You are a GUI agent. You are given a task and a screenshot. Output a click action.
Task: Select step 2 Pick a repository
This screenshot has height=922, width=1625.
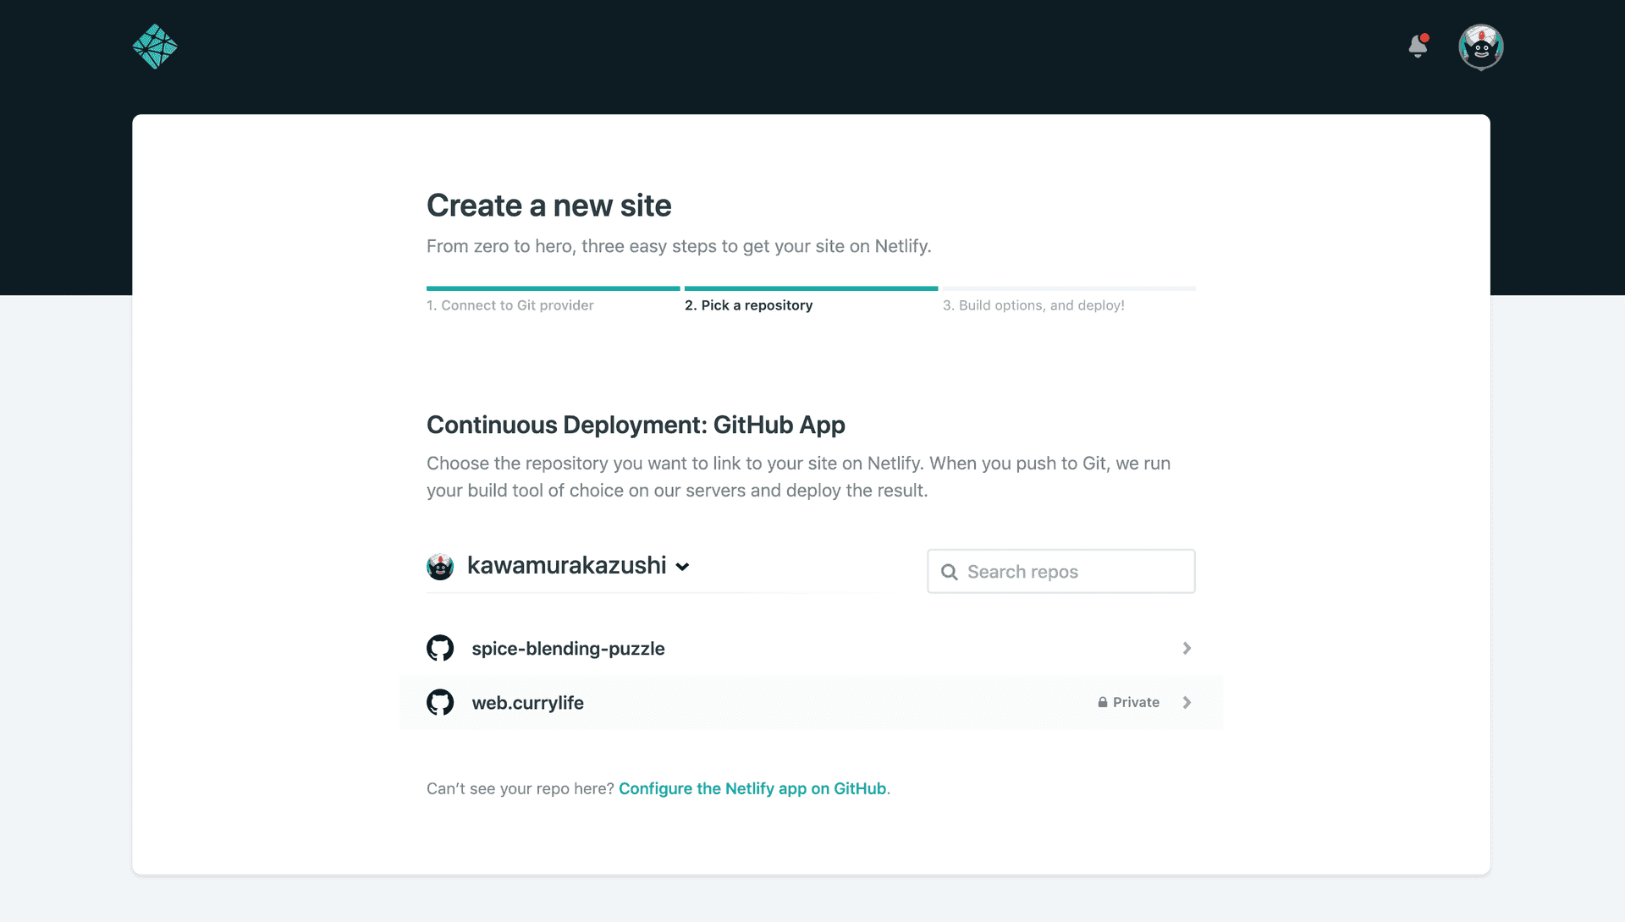point(748,305)
